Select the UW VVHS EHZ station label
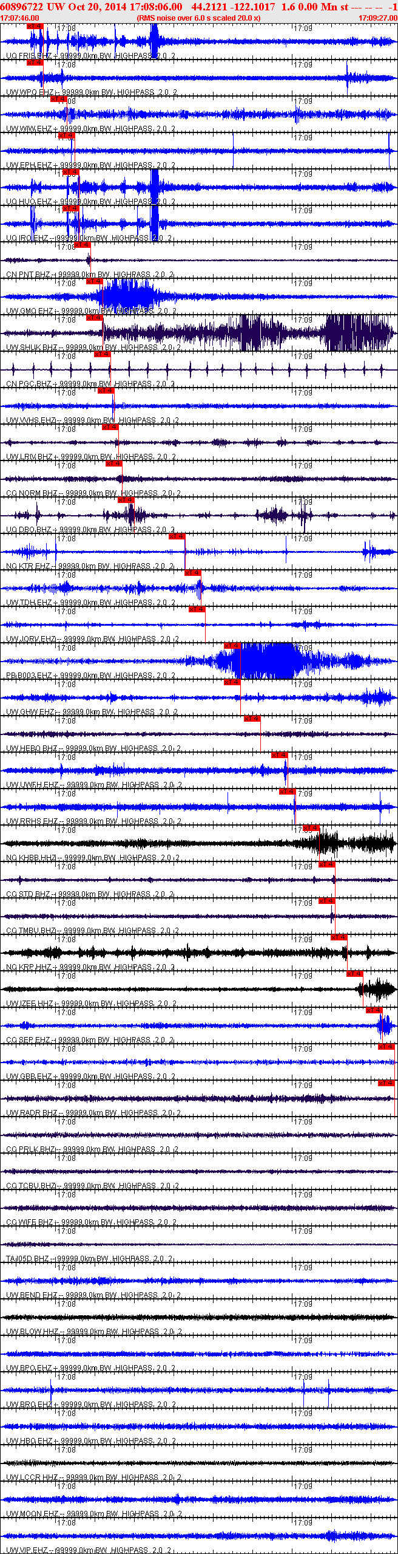 (31, 420)
